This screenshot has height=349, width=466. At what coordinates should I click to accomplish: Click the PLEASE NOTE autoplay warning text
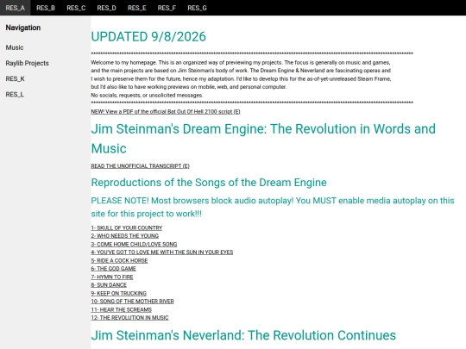point(273,207)
